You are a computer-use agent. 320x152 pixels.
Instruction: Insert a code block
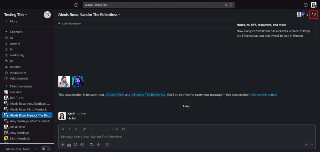[124, 129]
